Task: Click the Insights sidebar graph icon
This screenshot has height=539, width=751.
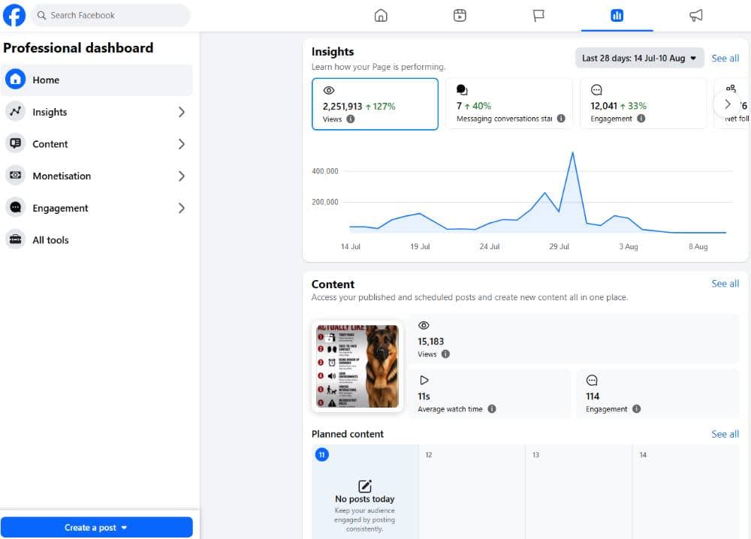Action: [x=15, y=112]
